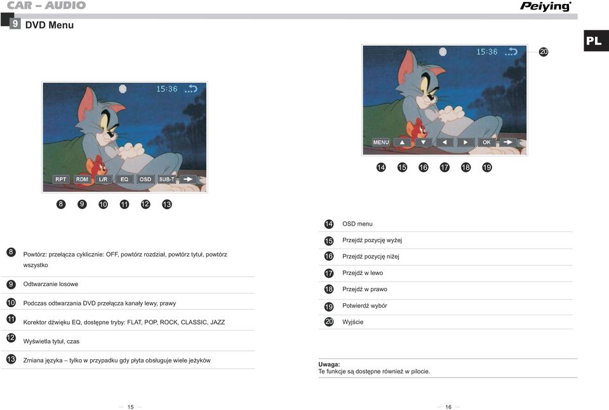
Task: Click the right arrow button beside OK
Action: tap(508, 142)
